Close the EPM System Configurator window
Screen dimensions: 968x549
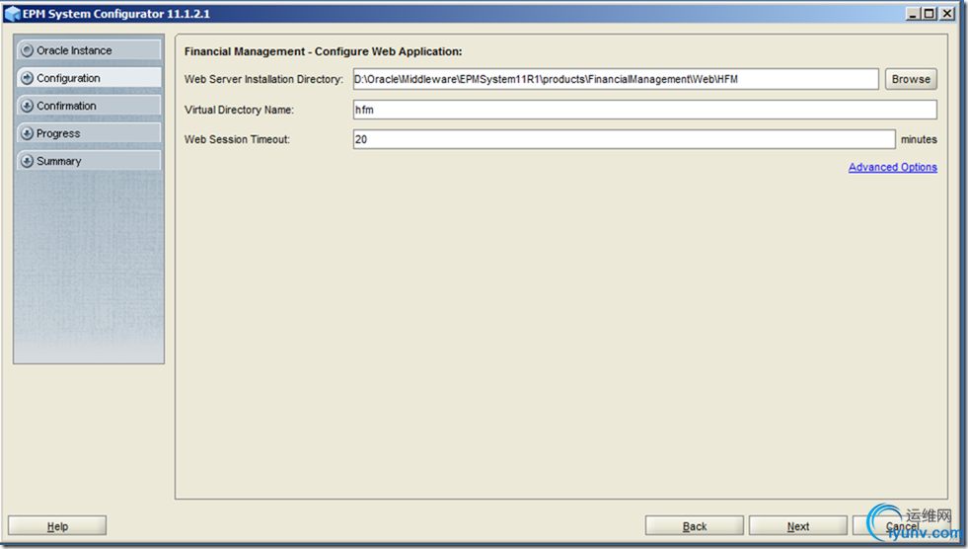coord(946,14)
